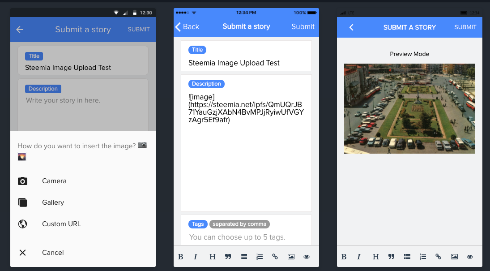Tap the back arrow on the Android screen

(20, 30)
